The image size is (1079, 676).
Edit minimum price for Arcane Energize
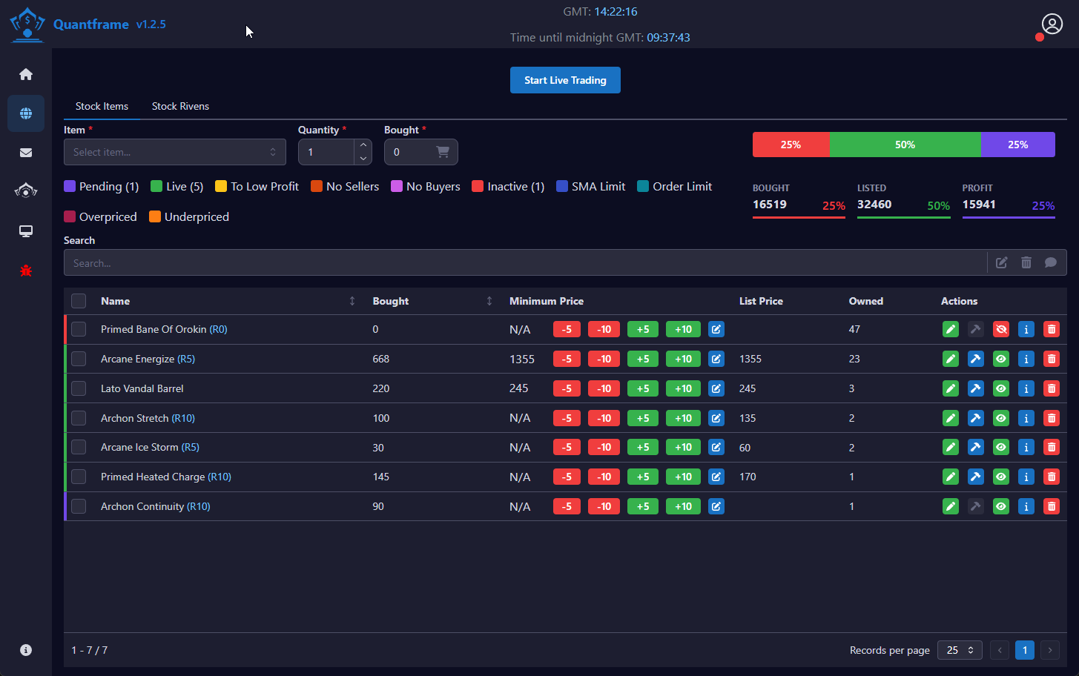716,359
